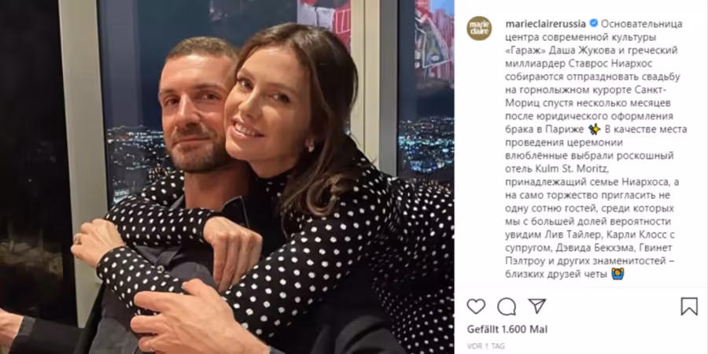The height and width of the screenshot is (354, 708).
Task: Open the marieclairerussia username link
Action: pyautogui.click(x=546, y=23)
